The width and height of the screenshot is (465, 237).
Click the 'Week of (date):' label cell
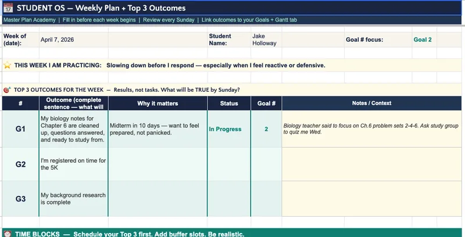pyautogui.click(x=20, y=39)
